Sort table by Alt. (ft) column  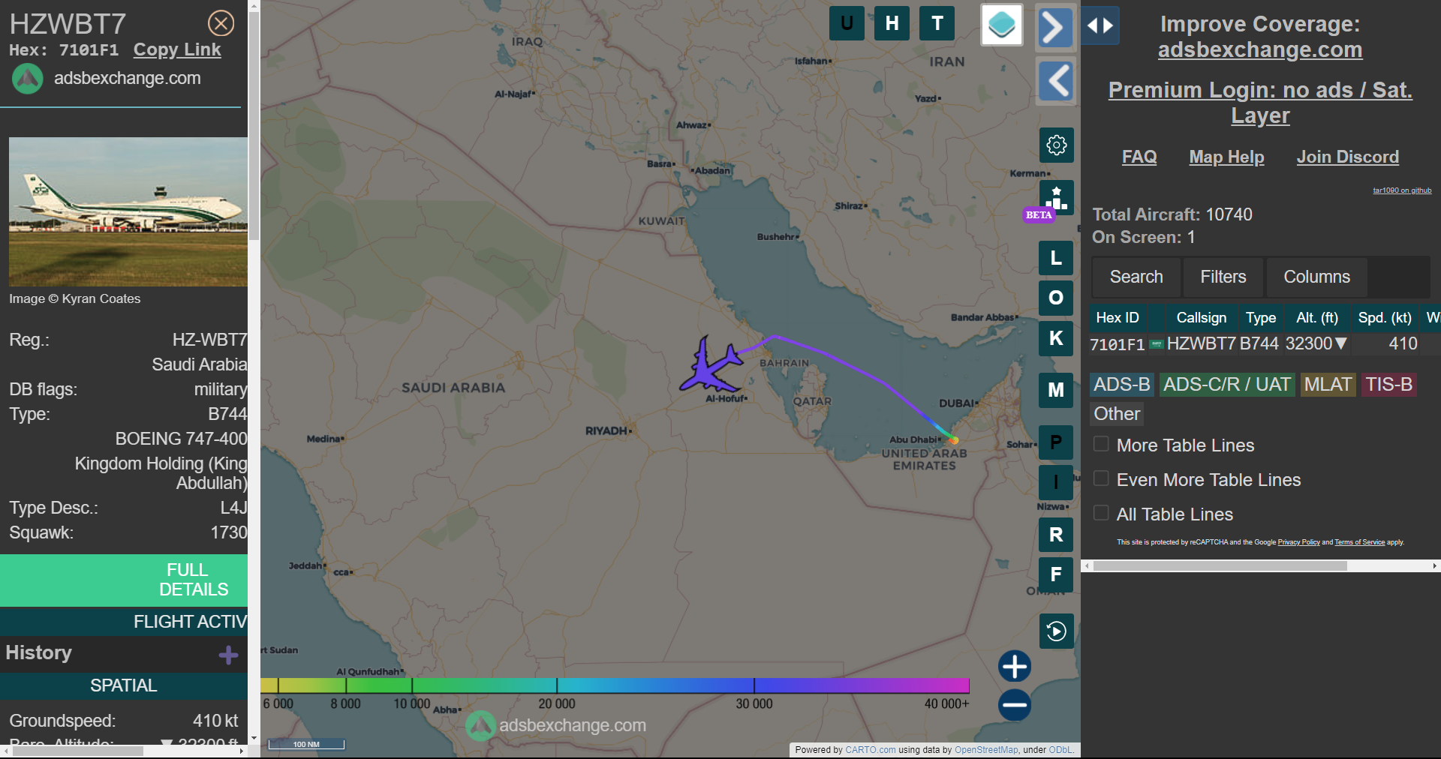click(1317, 318)
